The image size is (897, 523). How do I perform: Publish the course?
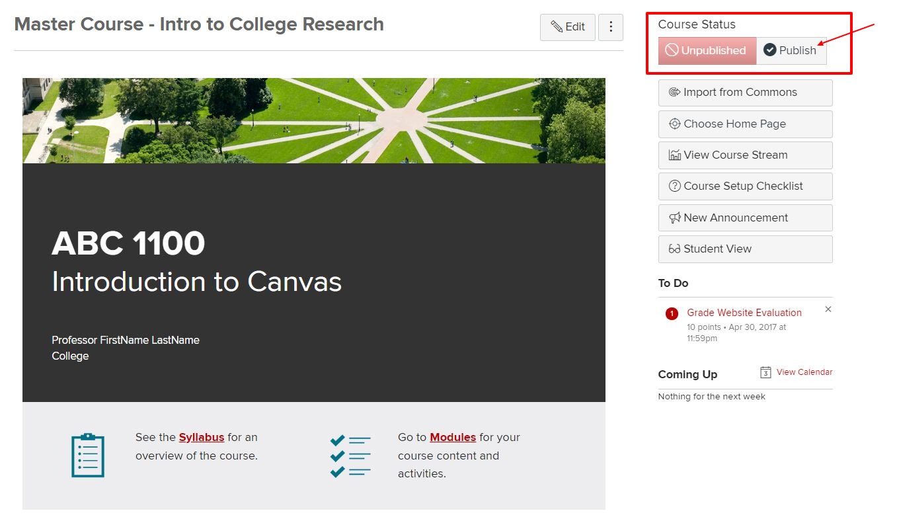[791, 50]
